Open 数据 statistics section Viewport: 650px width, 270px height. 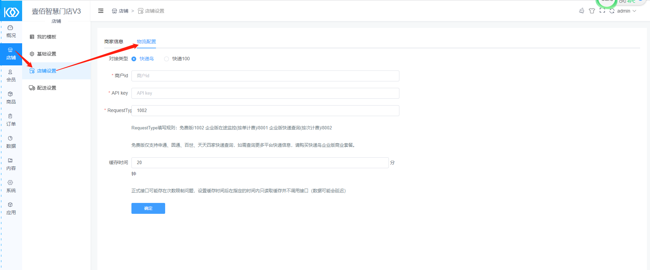pos(11,142)
